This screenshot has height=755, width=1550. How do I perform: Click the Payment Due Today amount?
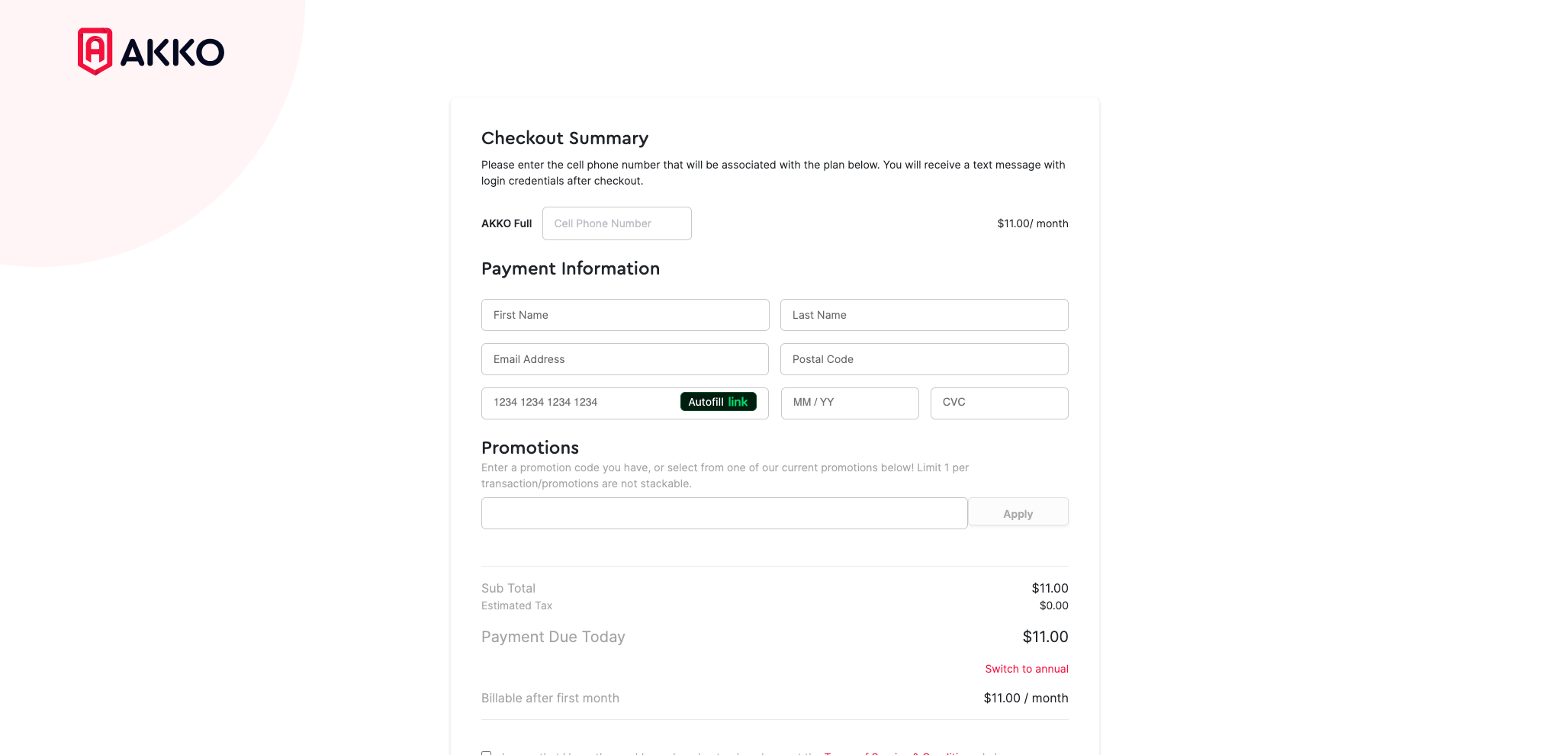[x=1045, y=637]
